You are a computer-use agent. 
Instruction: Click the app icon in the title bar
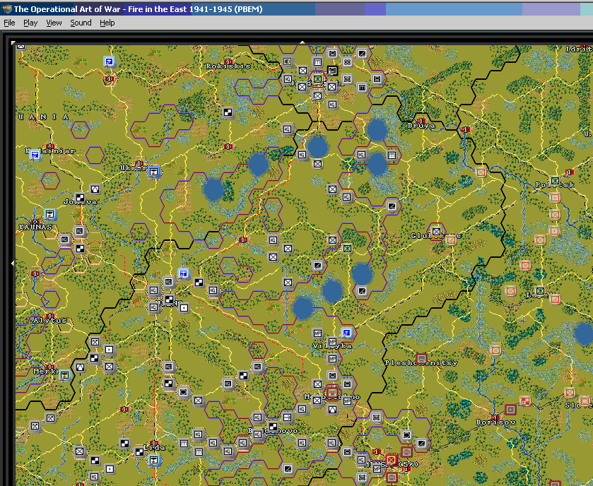[6, 8]
